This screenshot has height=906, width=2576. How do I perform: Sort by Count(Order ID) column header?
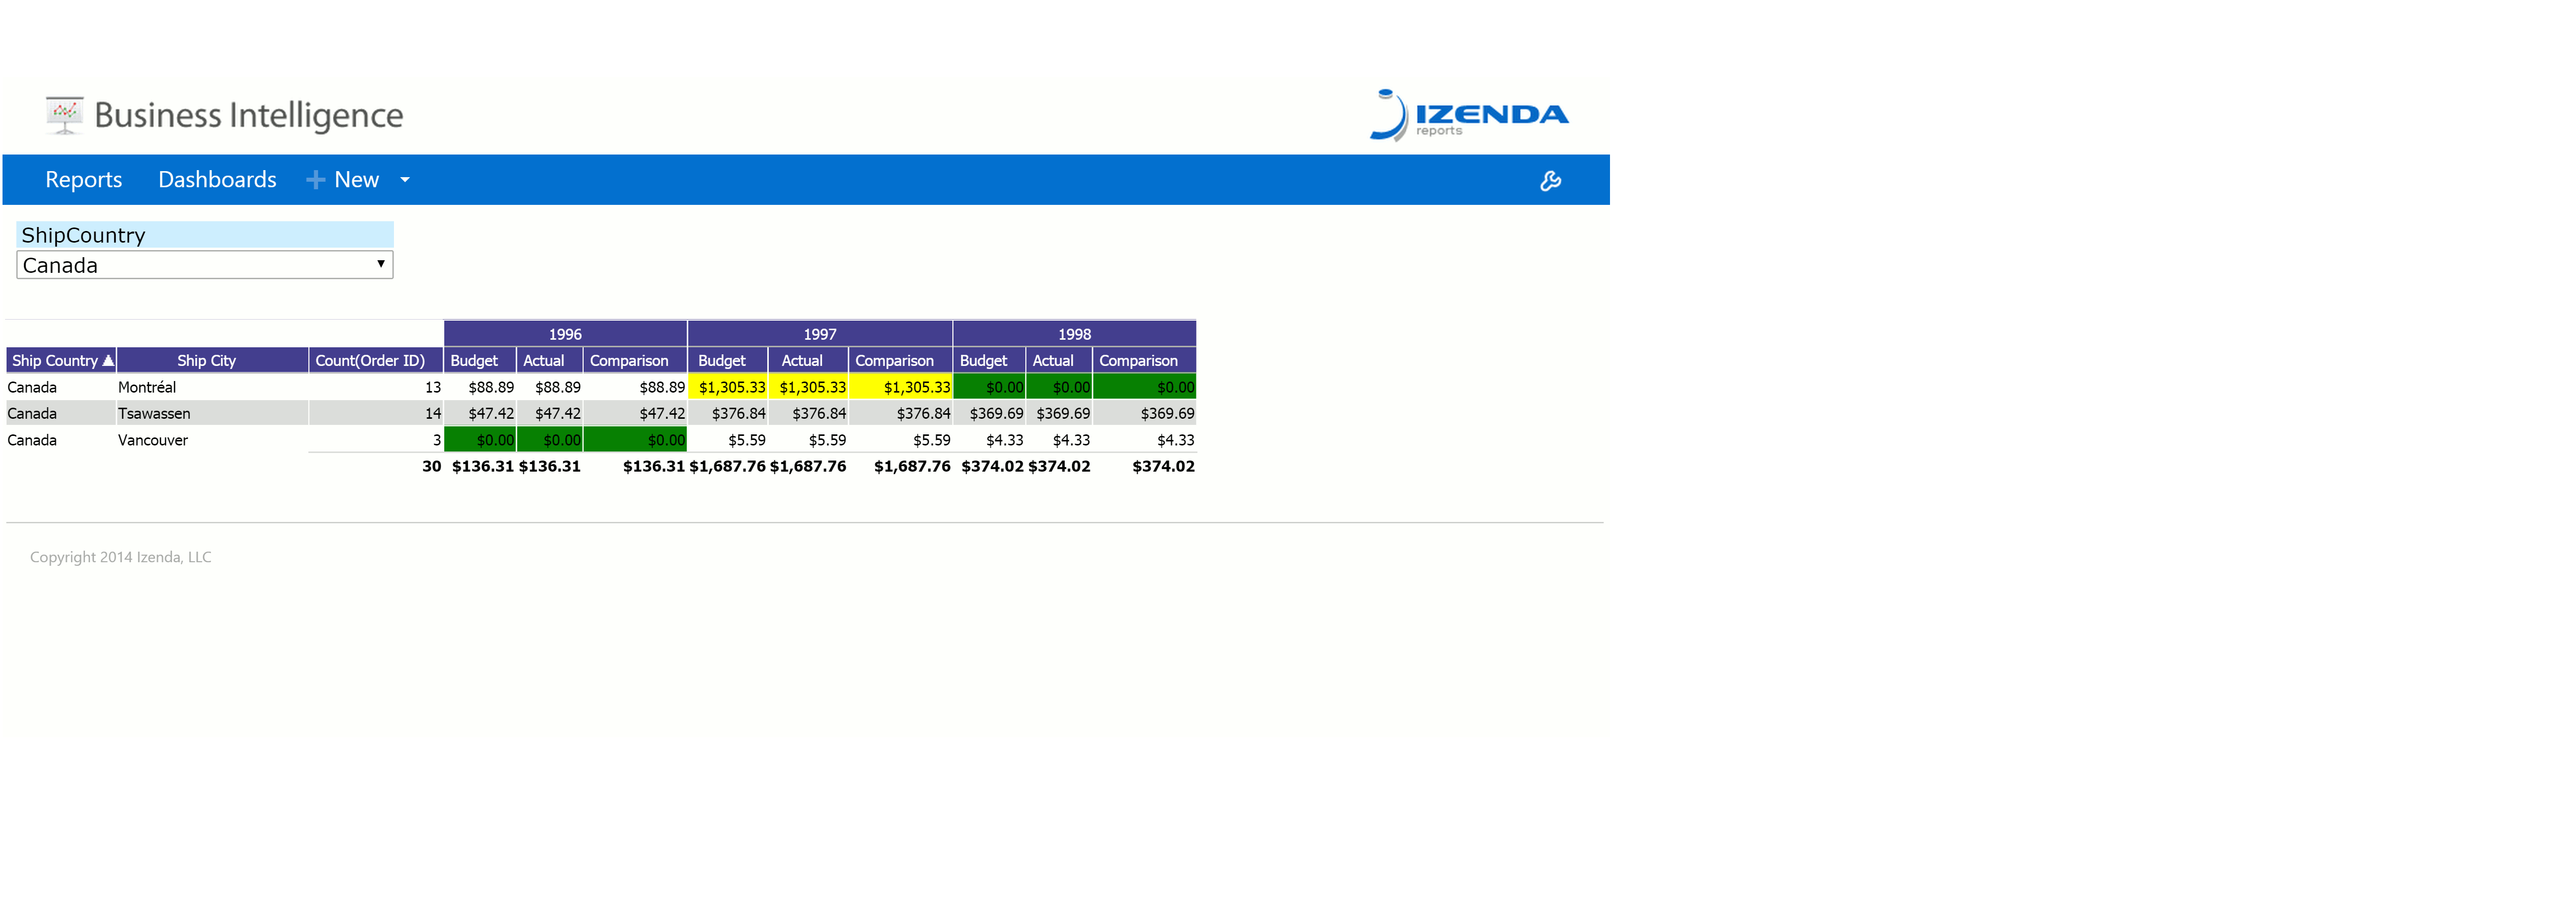pyautogui.click(x=370, y=361)
